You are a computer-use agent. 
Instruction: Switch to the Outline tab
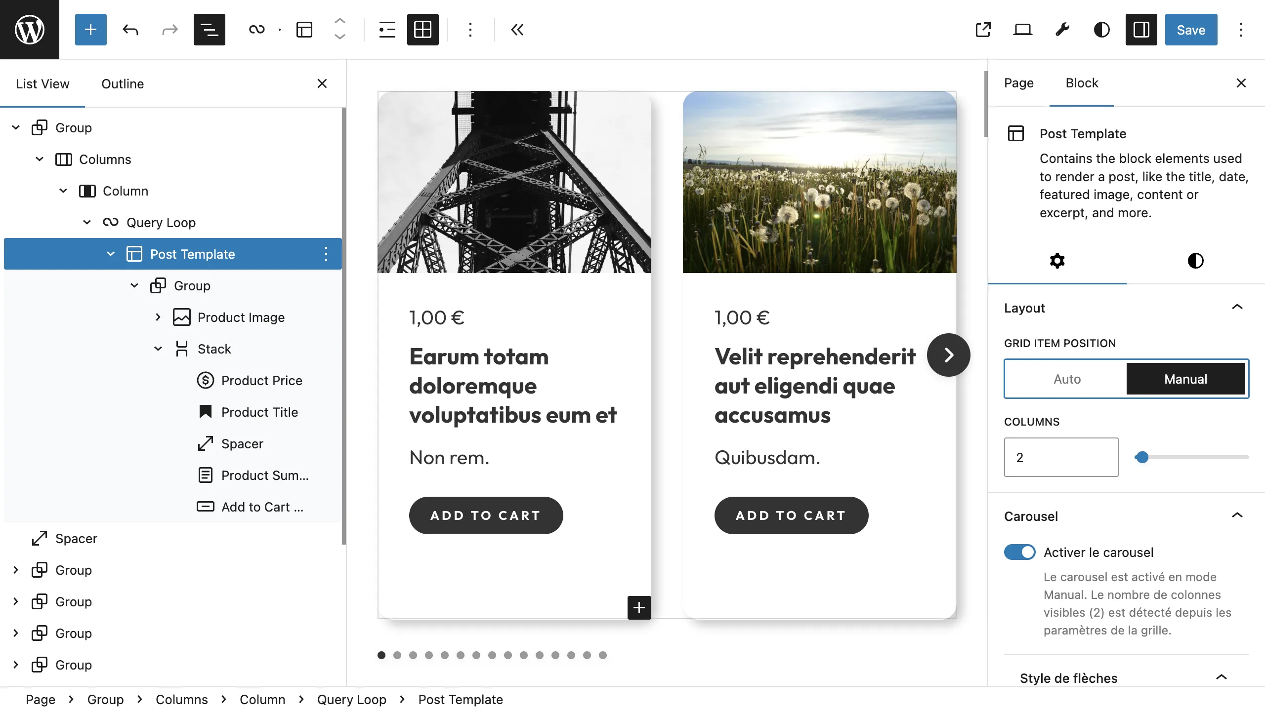(122, 83)
